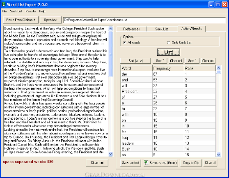Switch to the Seek List tab
229x178 pixels.
[x=162, y=29]
